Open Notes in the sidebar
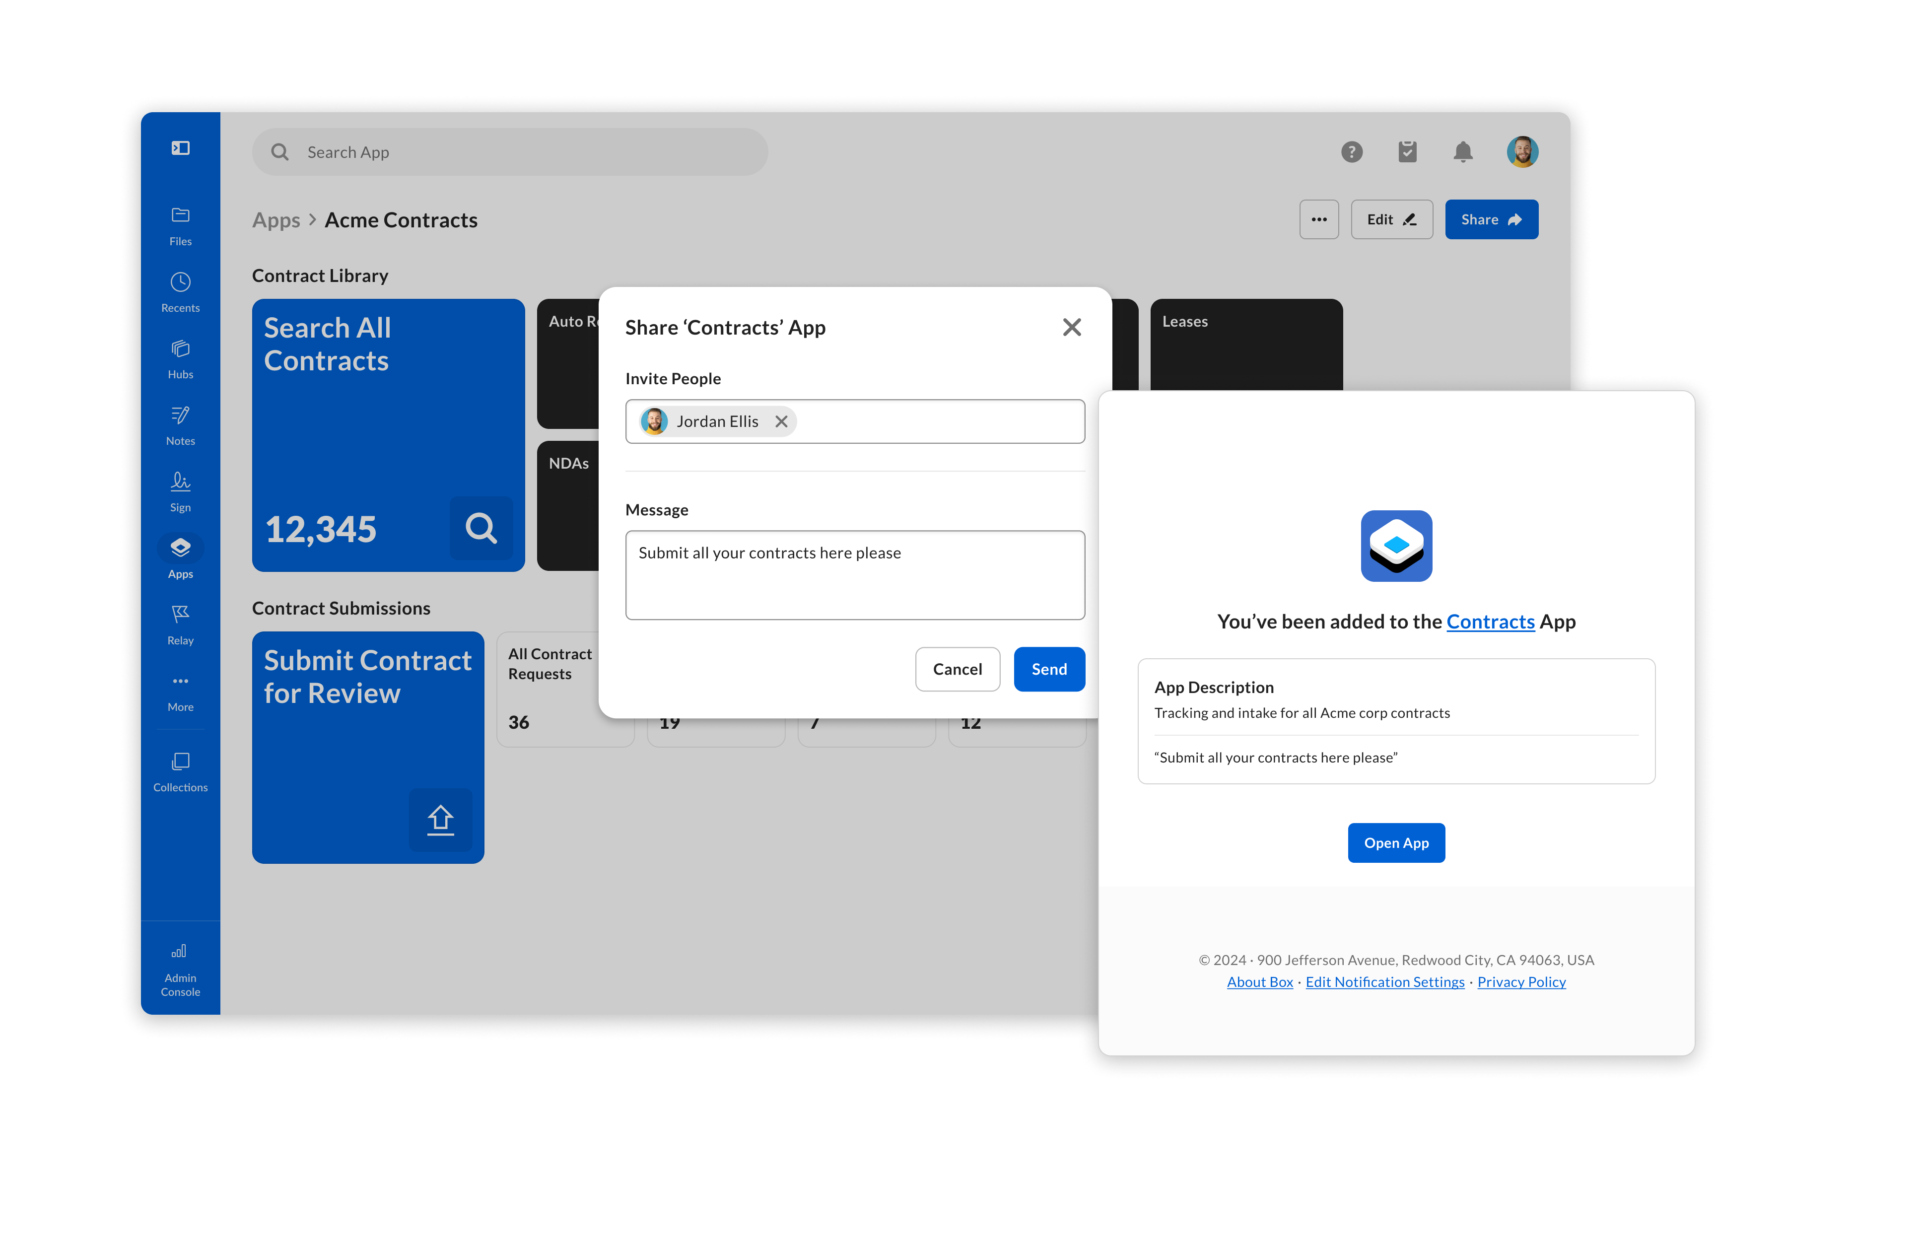The width and height of the screenshot is (1921, 1250). click(180, 425)
